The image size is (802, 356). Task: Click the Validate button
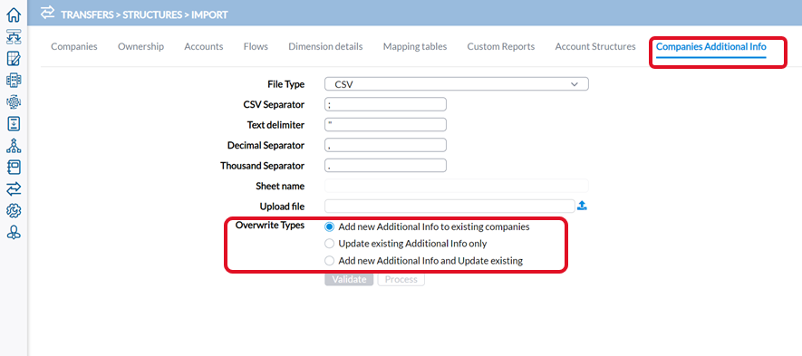[x=349, y=279]
